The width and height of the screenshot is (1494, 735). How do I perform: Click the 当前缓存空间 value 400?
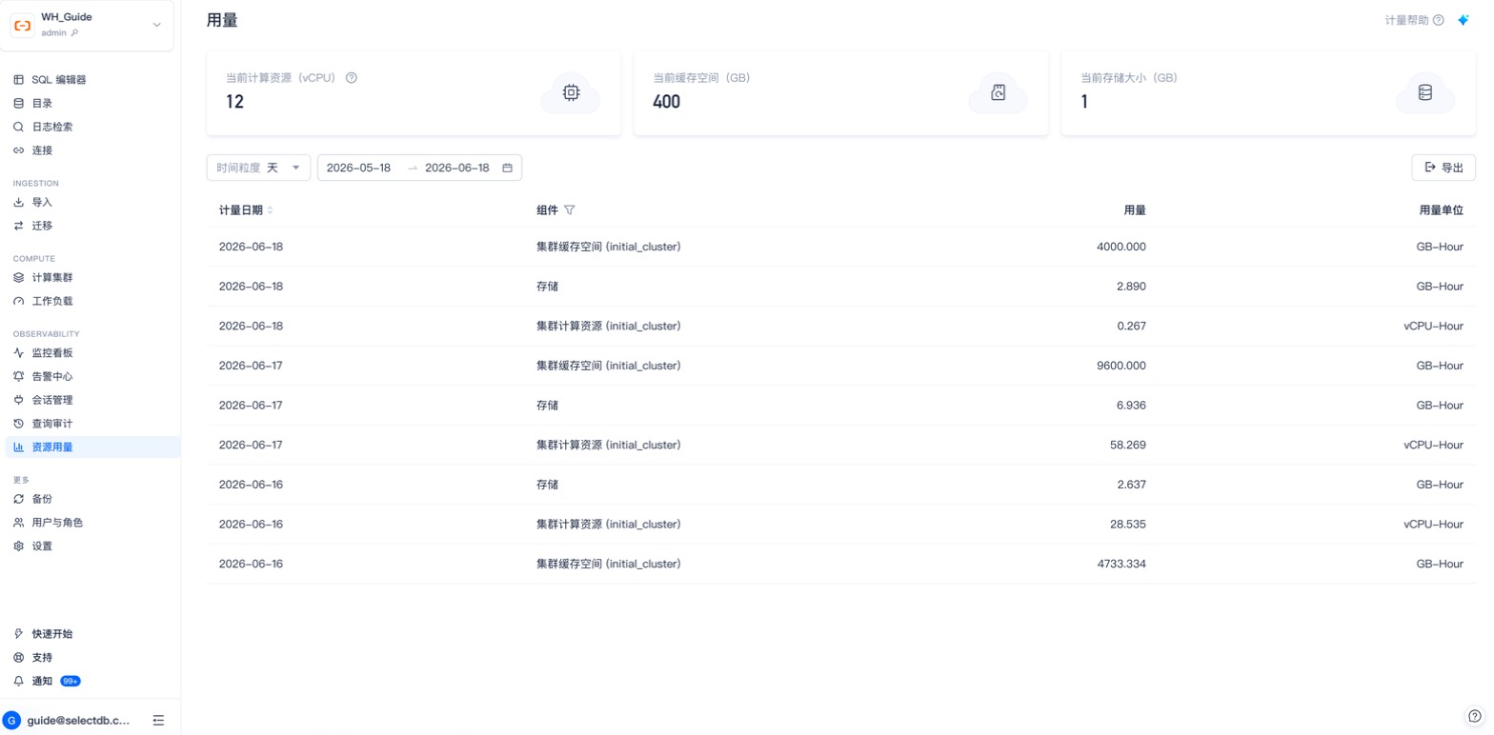coord(667,101)
